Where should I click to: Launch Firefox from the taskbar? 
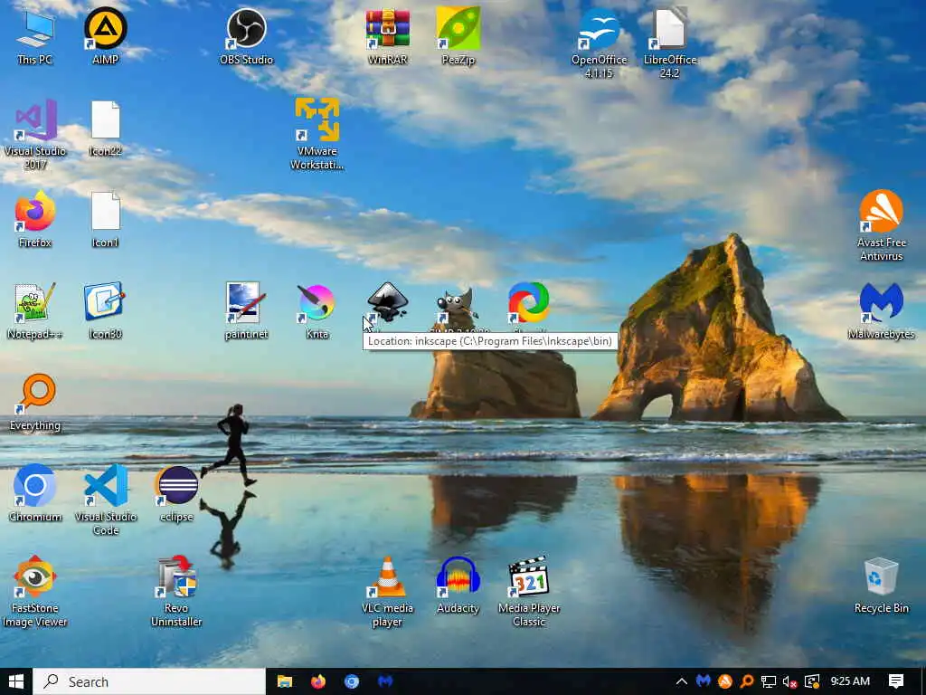coord(318,681)
